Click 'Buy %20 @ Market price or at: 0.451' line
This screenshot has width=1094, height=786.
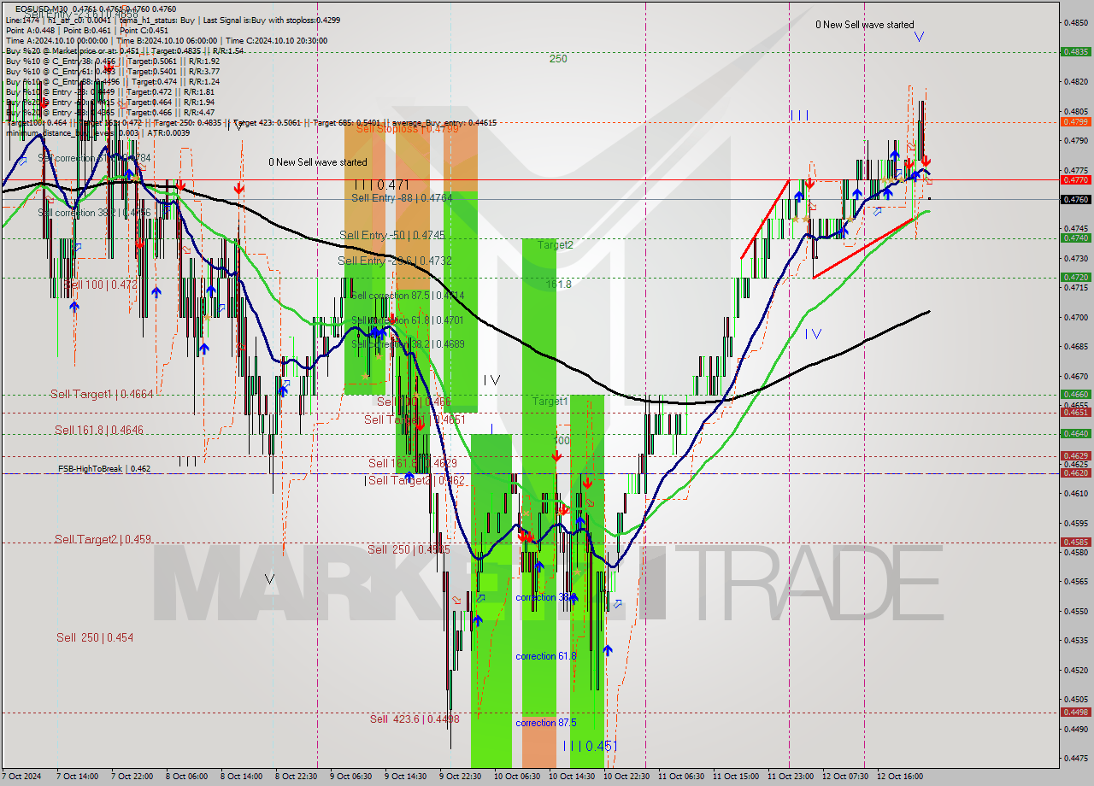[74, 50]
